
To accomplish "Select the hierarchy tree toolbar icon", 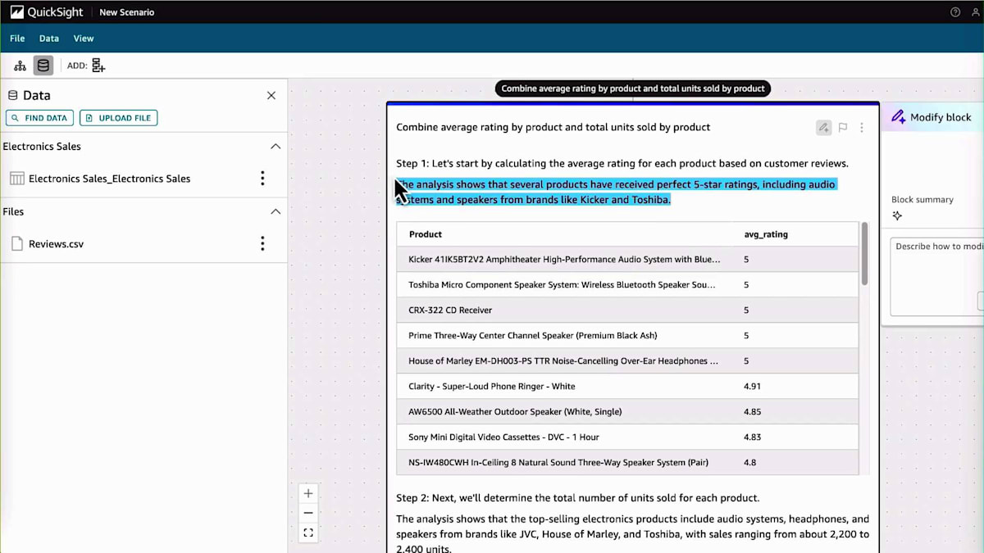I will coord(20,66).
